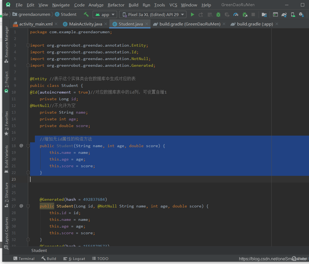The width and height of the screenshot is (309, 264).
Task: Open the TODO tool window
Action: click(x=100, y=258)
